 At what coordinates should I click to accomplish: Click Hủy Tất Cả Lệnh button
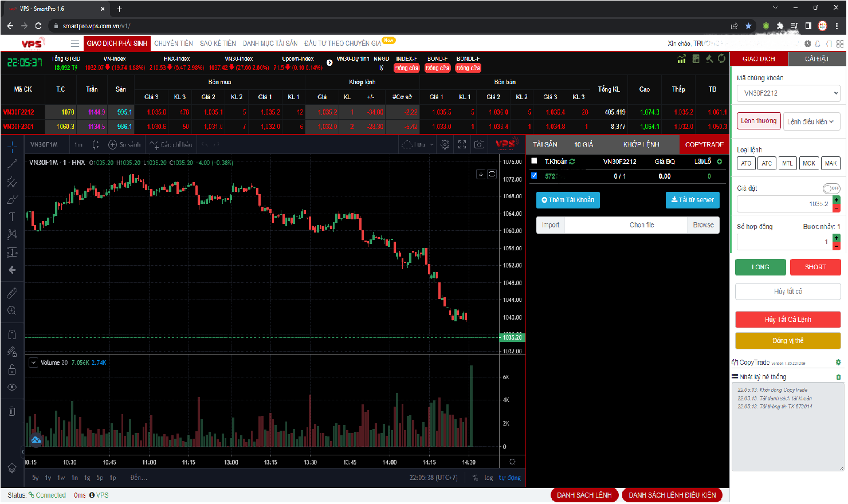click(788, 320)
